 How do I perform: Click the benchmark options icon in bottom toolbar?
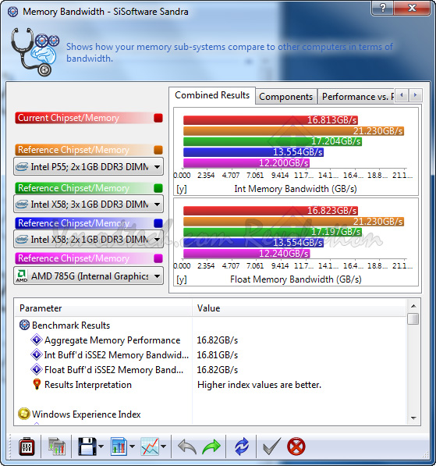[27, 446]
